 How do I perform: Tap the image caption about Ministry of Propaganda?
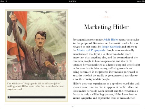coord(35,86)
